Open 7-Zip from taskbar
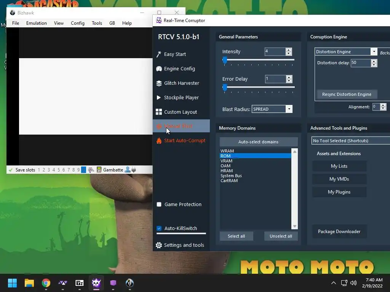This screenshot has width=390, height=292. 79,283
